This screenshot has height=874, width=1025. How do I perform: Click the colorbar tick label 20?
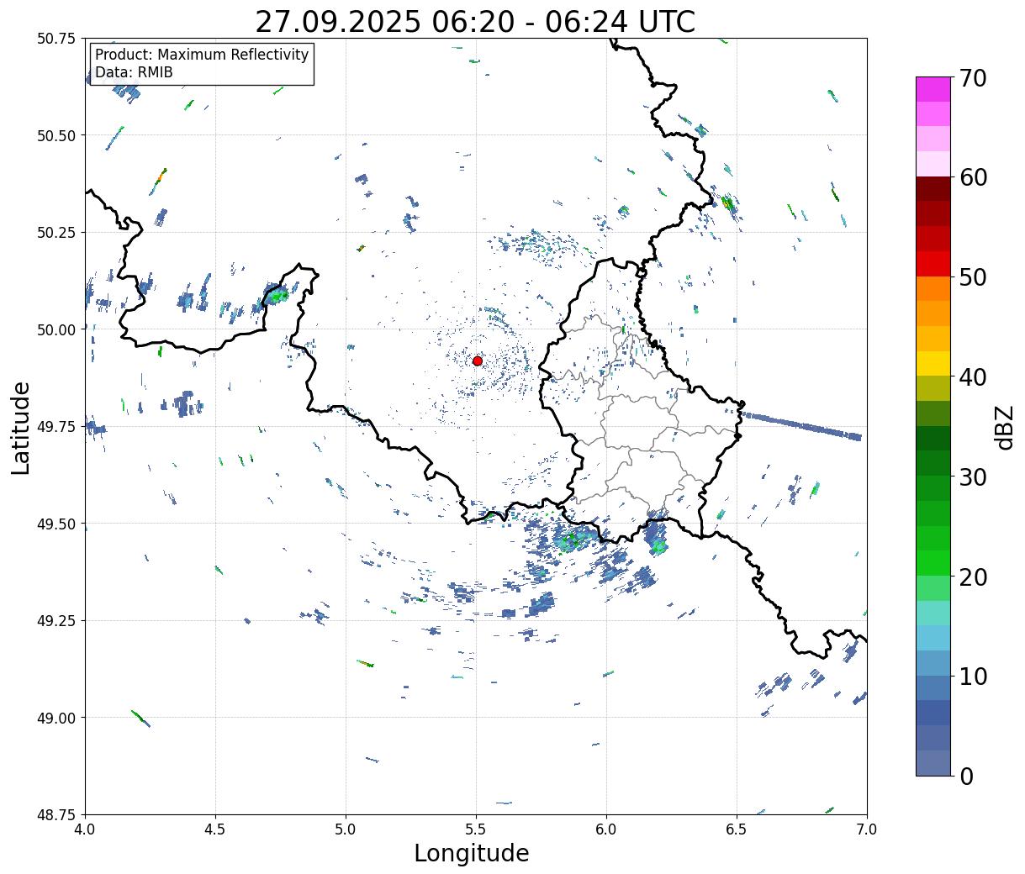point(973,577)
